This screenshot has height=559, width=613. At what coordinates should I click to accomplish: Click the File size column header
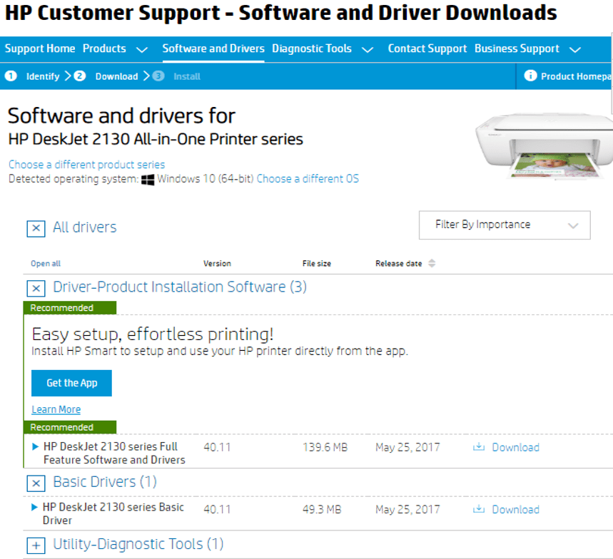[317, 263]
